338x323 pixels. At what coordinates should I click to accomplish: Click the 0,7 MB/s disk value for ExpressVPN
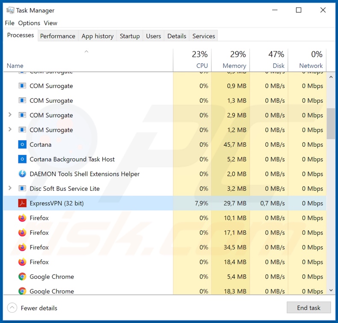click(273, 203)
